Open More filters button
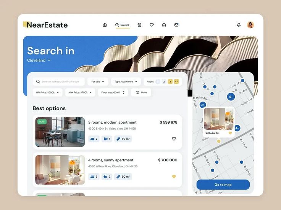281x210 pixels. pyautogui.click(x=141, y=92)
